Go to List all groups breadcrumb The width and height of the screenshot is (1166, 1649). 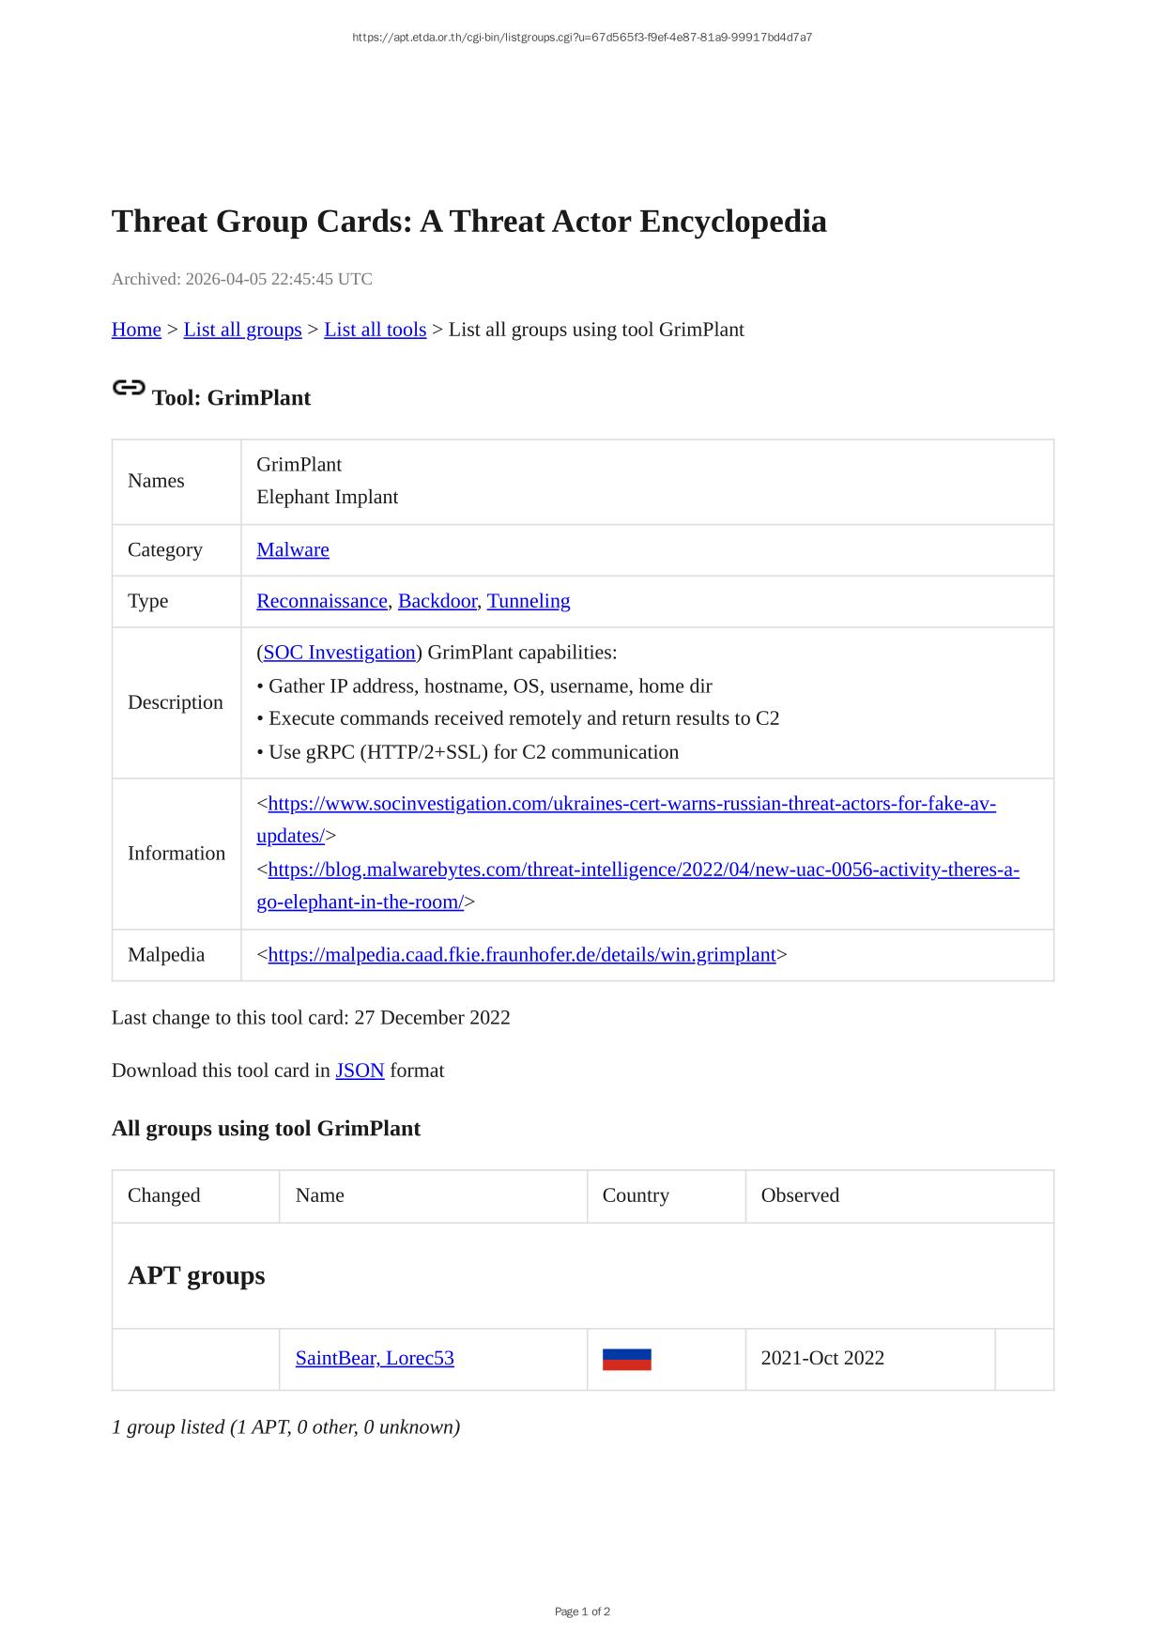click(x=242, y=330)
